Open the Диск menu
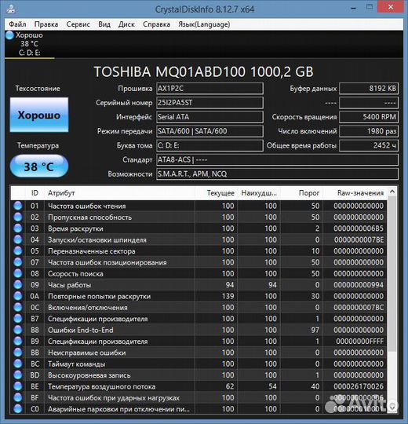The height and width of the screenshot is (424, 408). point(126,24)
